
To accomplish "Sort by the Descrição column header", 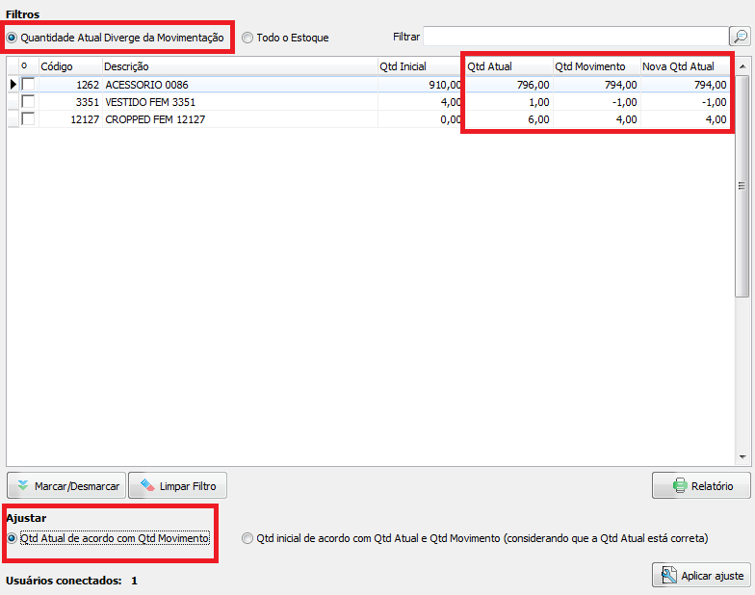I will pos(239,66).
